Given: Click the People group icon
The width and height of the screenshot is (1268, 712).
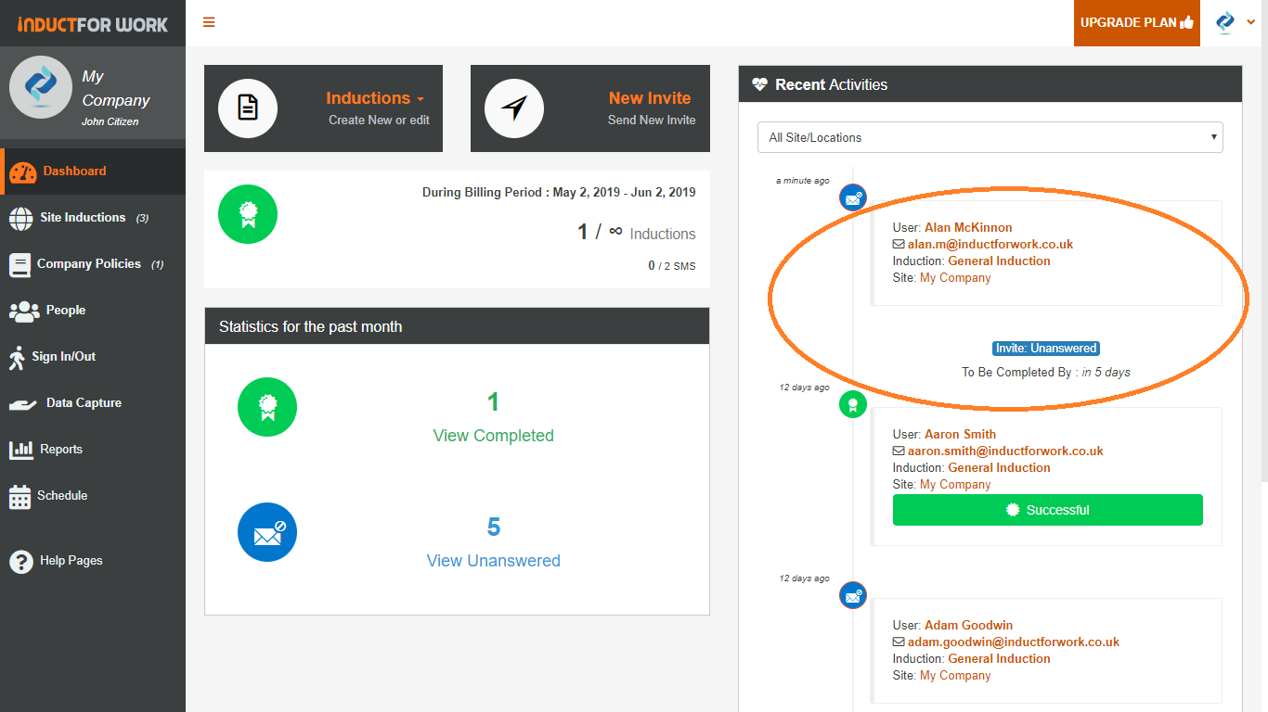Looking at the screenshot, I should coord(24,311).
